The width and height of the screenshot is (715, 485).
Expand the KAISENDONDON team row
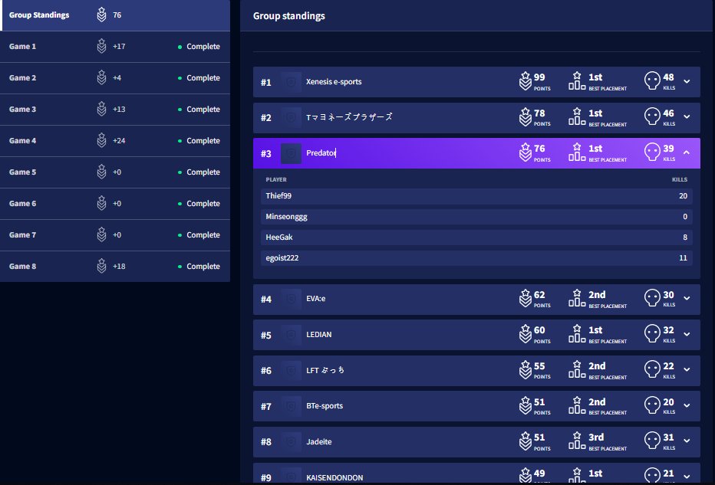687,477
